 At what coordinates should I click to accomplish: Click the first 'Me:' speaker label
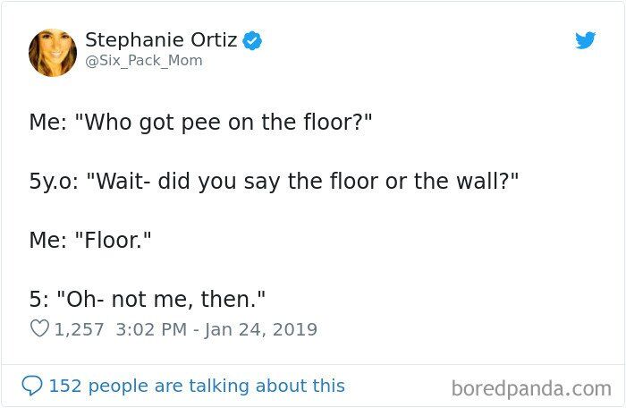click(47, 122)
